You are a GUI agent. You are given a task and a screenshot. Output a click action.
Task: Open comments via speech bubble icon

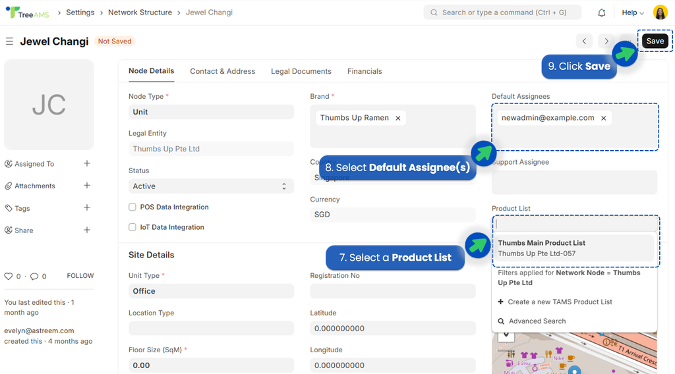pos(34,276)
